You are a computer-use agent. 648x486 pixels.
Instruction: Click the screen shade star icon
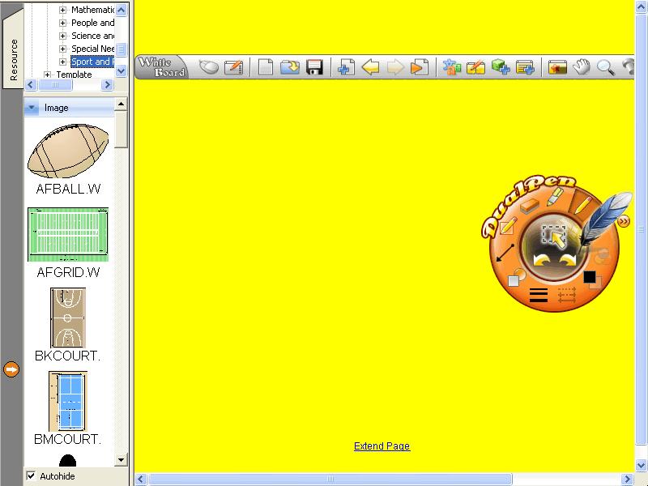pos(557,67)
